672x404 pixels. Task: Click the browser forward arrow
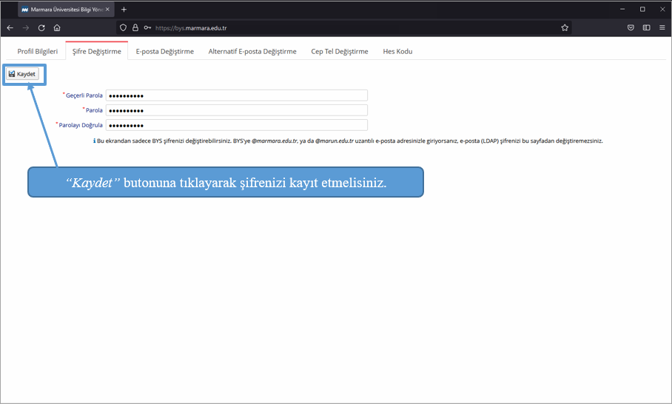coord(26,28)
